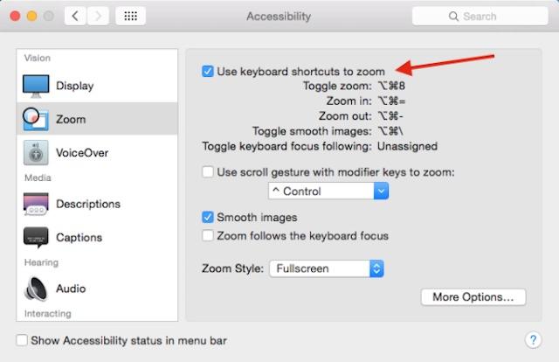Disable Use keyboard shortcuts to zoom
Screen dimensions: 559x362
(208, 71)
